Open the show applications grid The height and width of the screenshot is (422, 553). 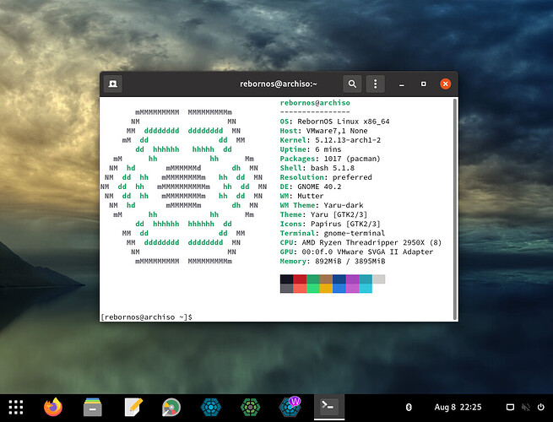point(15,407)
